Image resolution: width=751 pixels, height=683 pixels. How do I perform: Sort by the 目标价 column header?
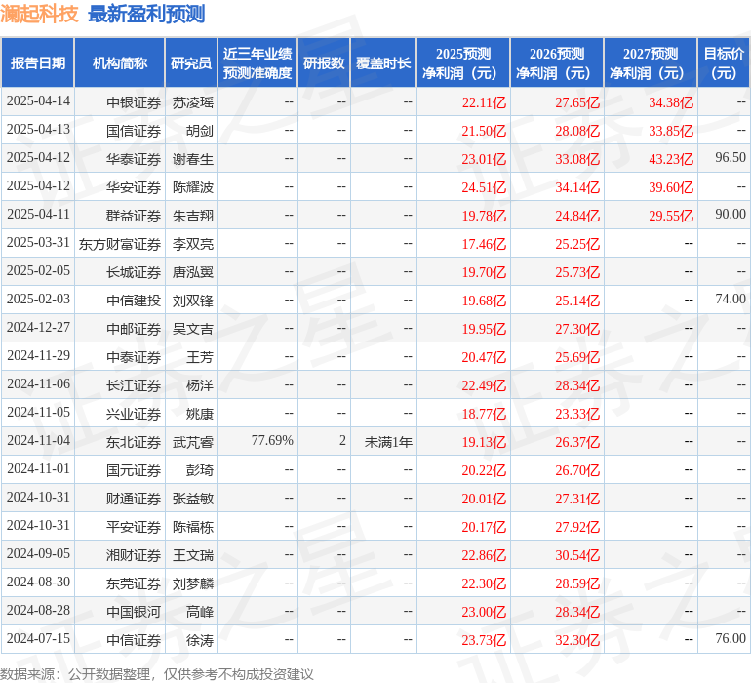pyautogui.click(x=724, y=63)
